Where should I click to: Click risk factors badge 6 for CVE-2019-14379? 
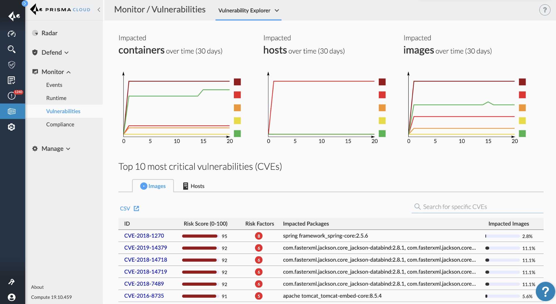pos(259,248)
